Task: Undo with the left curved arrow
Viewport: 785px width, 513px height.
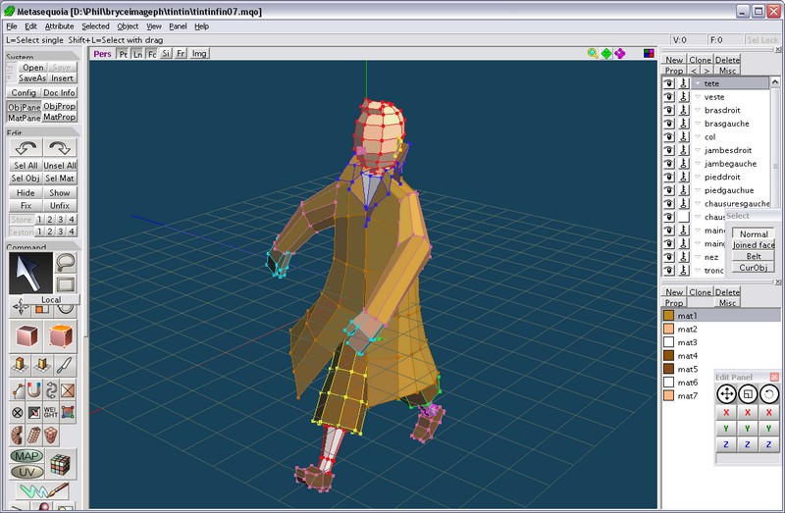Action: 26,148
